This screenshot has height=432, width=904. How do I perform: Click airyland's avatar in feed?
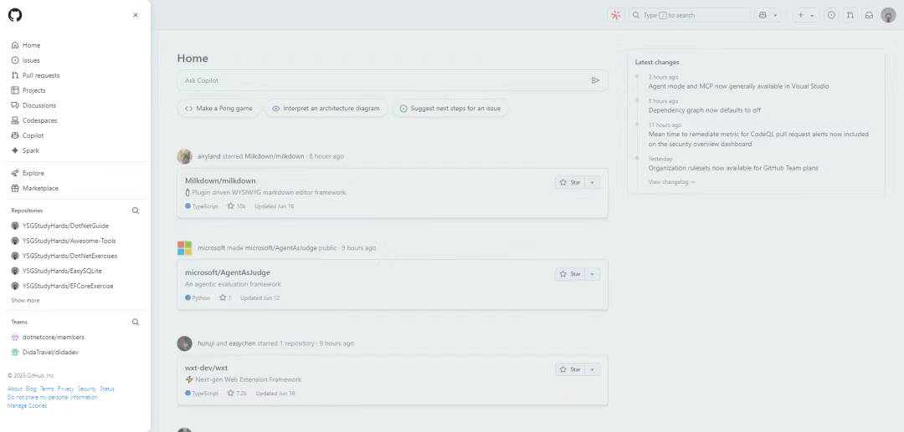point(184,156)
